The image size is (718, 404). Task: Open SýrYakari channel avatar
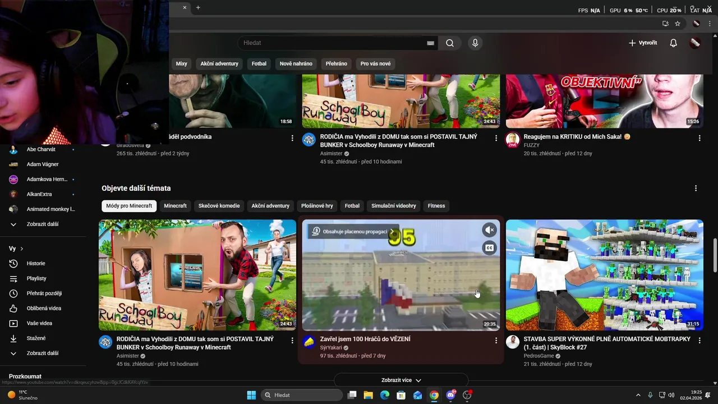tap(309, 342)
